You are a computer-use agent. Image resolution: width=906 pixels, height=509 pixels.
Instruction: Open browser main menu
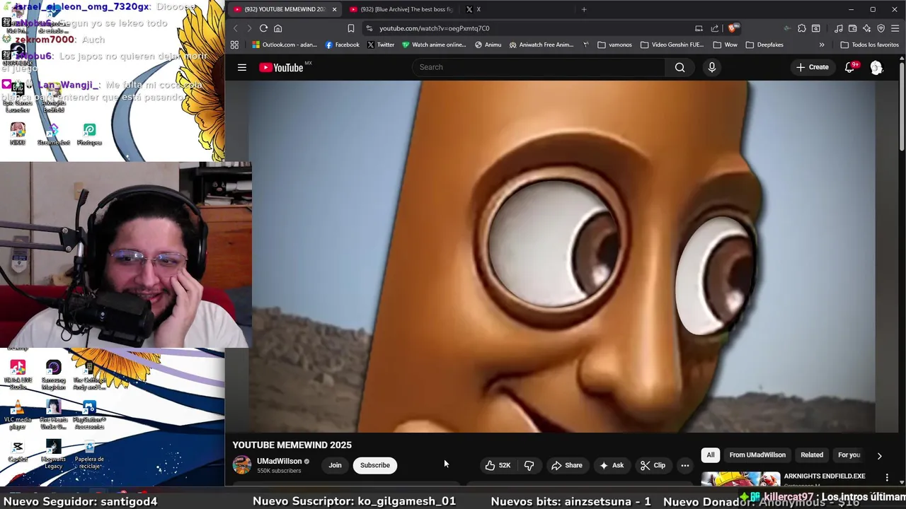click(895, 28)
